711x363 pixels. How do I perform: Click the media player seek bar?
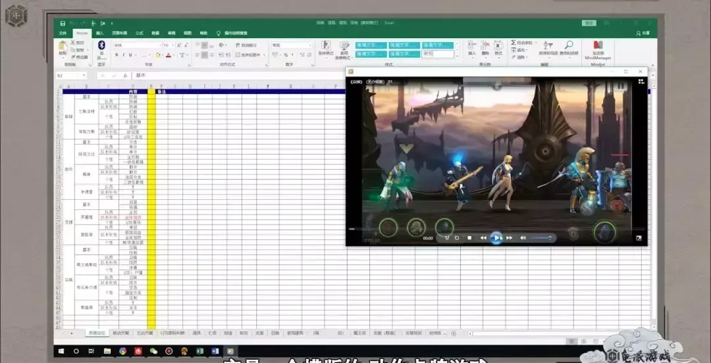coord(496,229)
